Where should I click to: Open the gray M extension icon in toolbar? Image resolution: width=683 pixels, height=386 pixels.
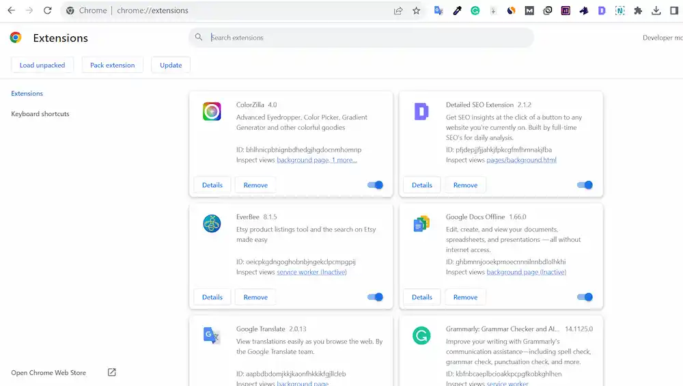click(529, 11)
